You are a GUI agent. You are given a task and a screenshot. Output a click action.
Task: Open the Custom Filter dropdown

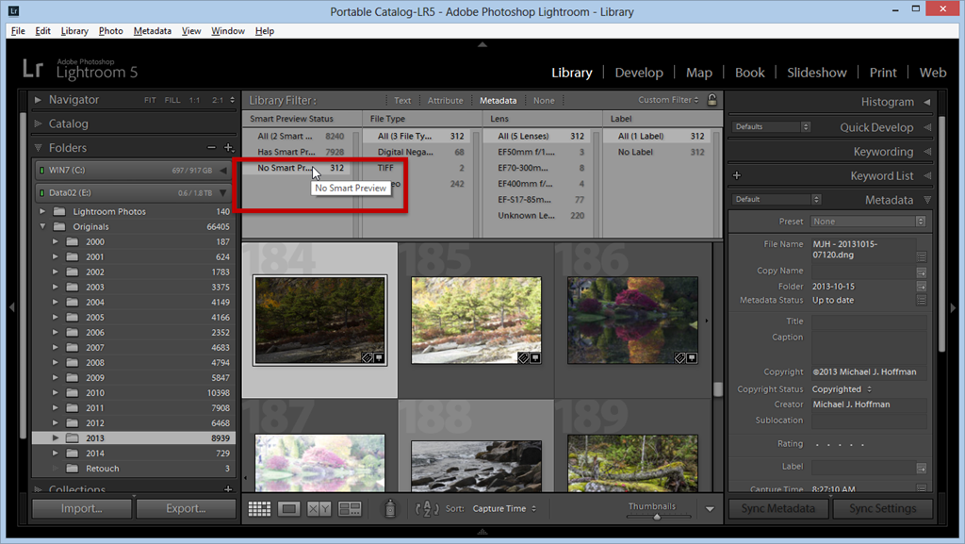pyautogui.click(x=668, y=100)
